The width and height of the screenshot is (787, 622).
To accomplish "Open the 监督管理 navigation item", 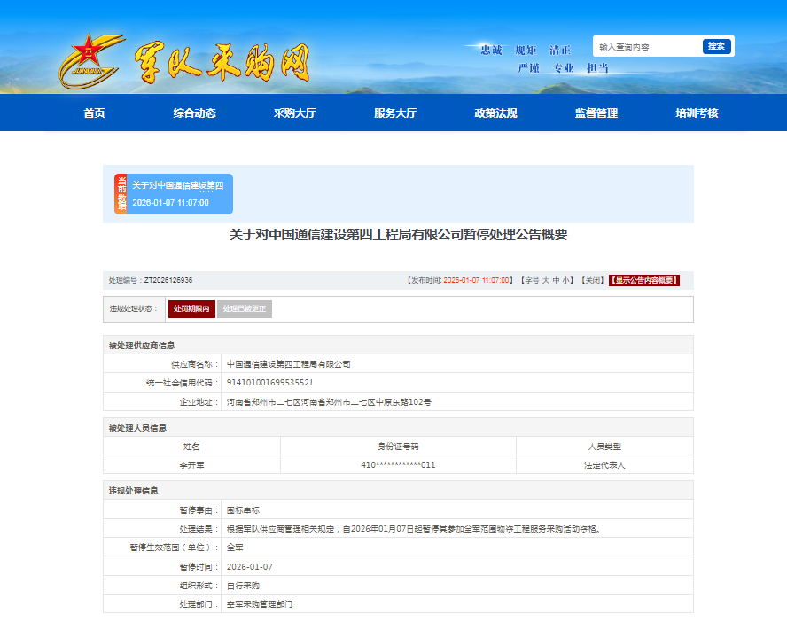I will [x=596, y=113].
